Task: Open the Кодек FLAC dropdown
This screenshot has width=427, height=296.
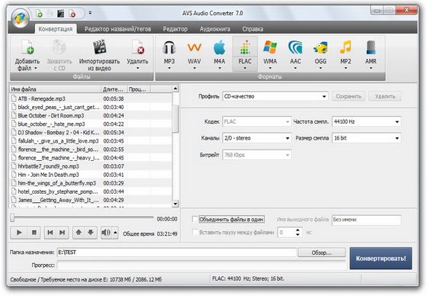Action: pyautogui.click(x=257, y=122)
